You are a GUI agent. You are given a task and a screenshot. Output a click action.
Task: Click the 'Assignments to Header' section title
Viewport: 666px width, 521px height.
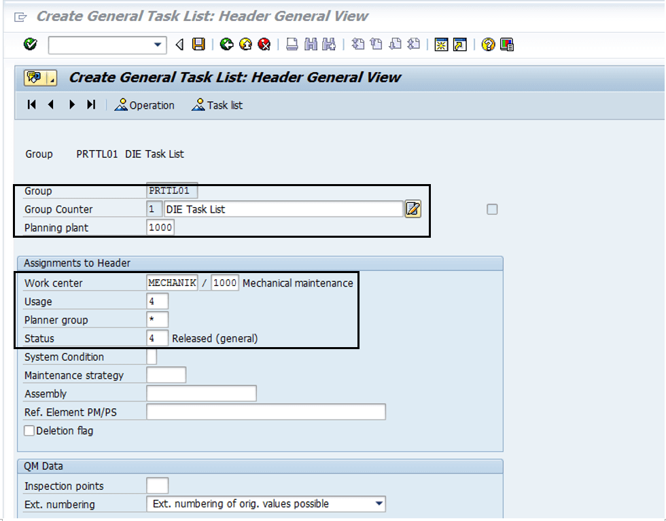pyautogui.click(x=77, y=264)
